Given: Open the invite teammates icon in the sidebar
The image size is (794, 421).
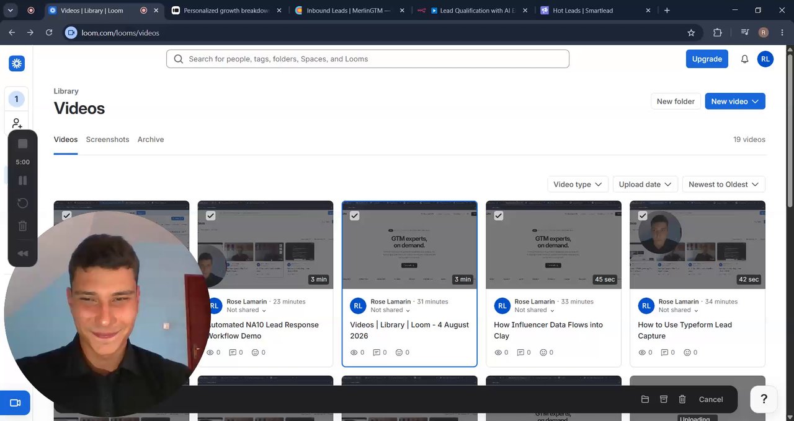Looking at the screenshot, I should click(17, 123).
